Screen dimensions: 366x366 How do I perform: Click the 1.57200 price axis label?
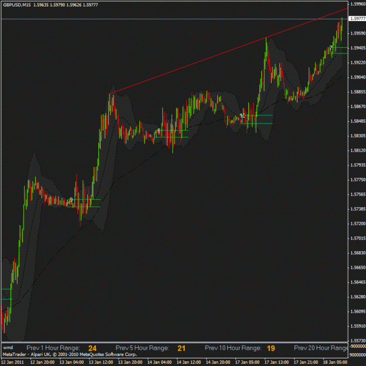[x=358, y=224]
